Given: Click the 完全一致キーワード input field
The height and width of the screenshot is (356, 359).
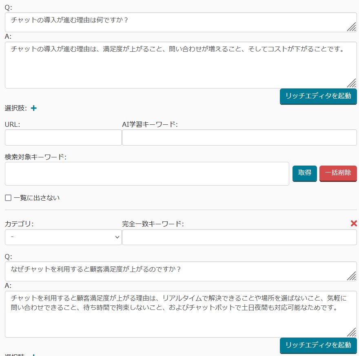Looking at the screenshot, I should (239, 237).
